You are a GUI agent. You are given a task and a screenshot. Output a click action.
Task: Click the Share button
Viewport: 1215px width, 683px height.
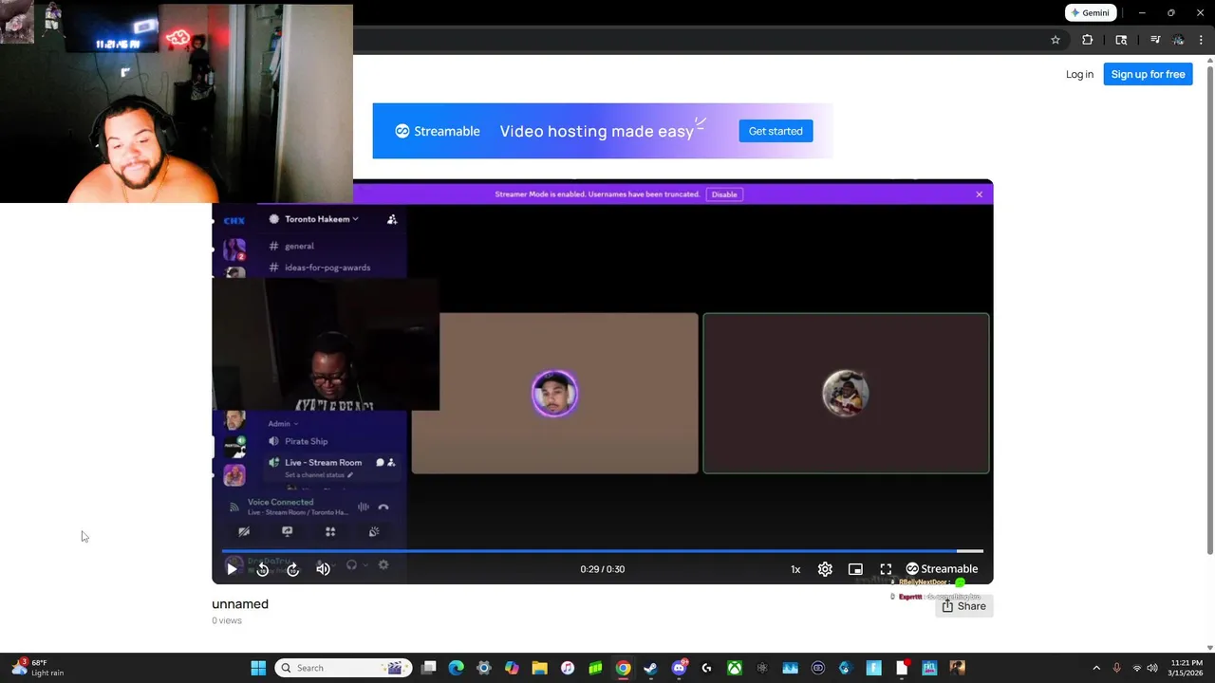963,606
